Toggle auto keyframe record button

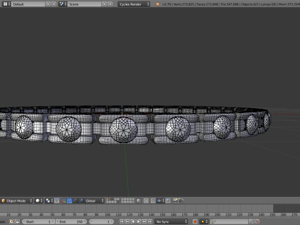click(x=195, y=222)
